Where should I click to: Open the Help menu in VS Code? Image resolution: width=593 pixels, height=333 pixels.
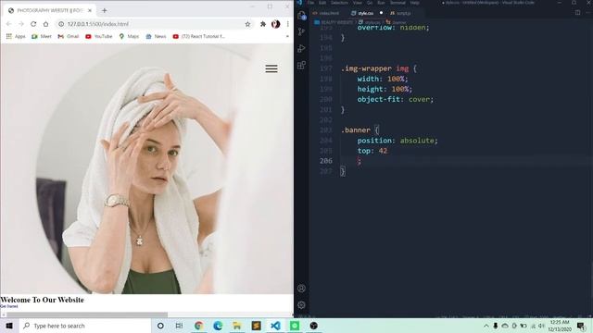[414, 3]
